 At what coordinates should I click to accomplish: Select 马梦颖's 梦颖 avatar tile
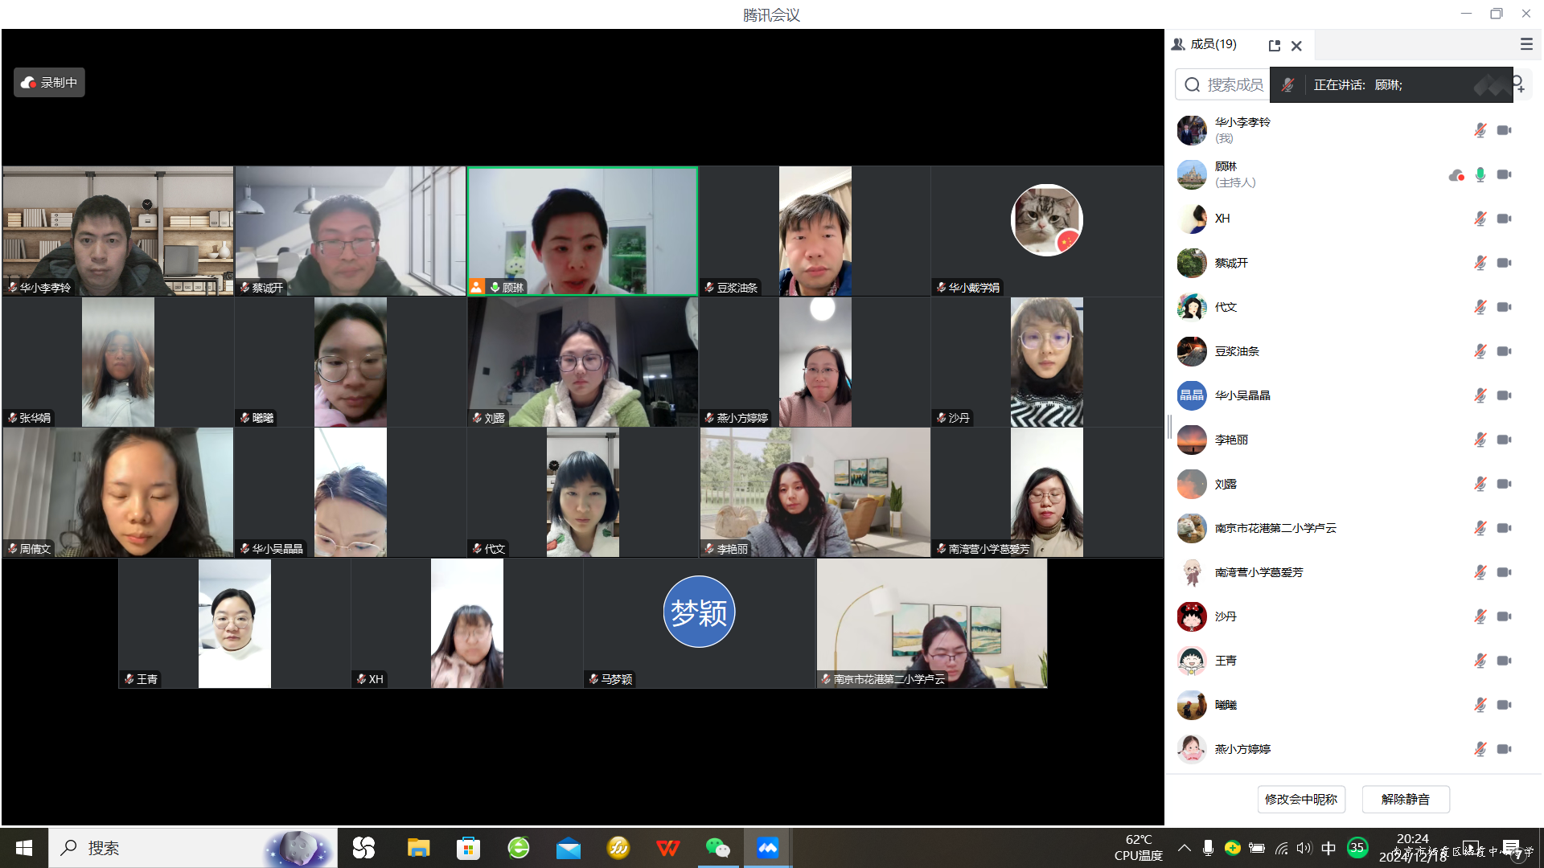click(x=700, y=624)
